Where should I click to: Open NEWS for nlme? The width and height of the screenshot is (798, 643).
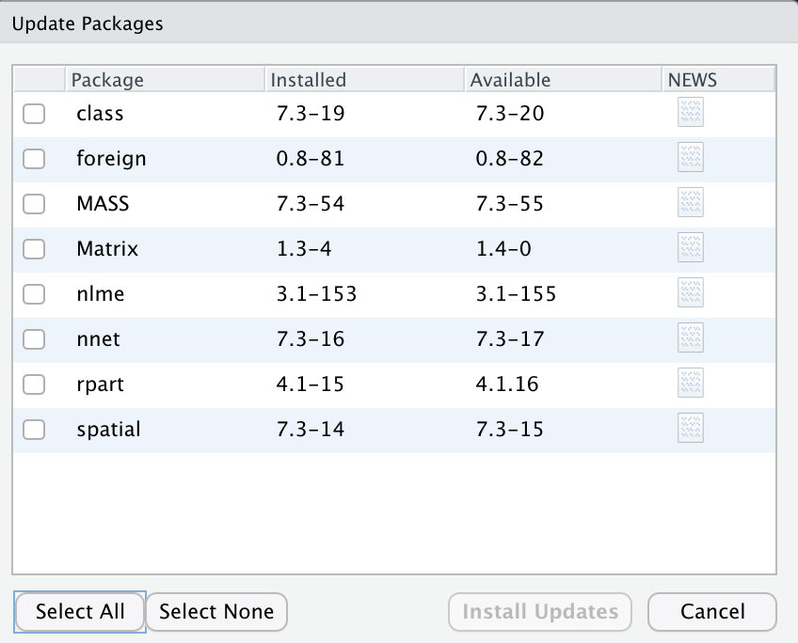click(690, 293)
